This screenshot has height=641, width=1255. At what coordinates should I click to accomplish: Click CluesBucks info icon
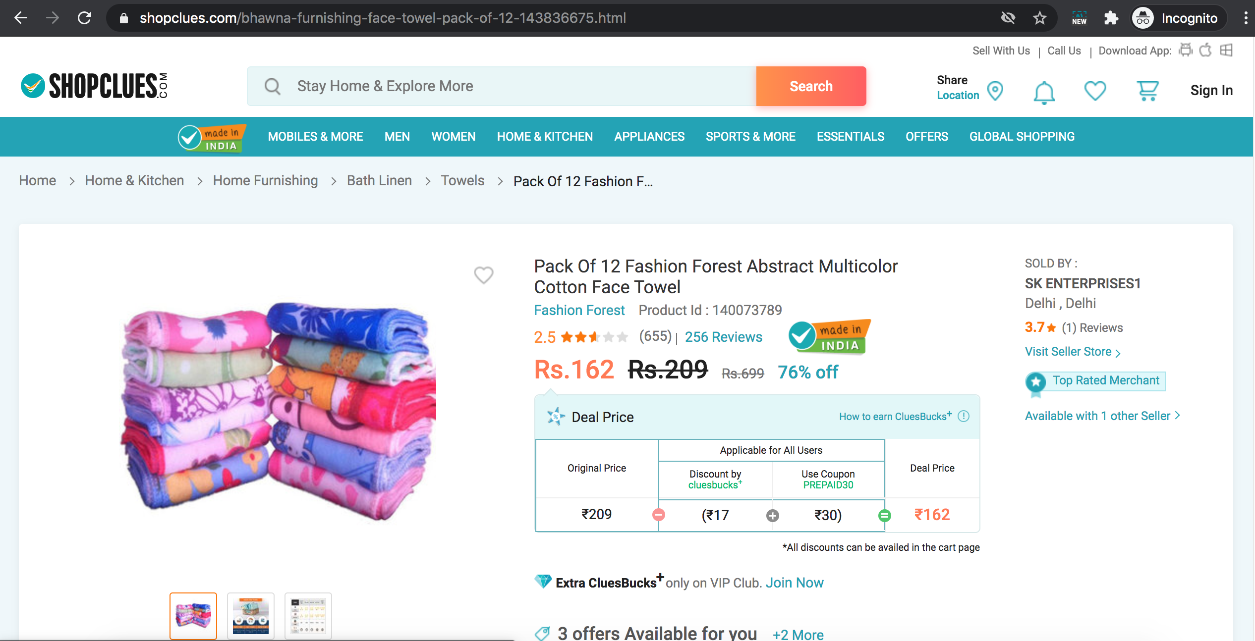(x=964, y=416)
